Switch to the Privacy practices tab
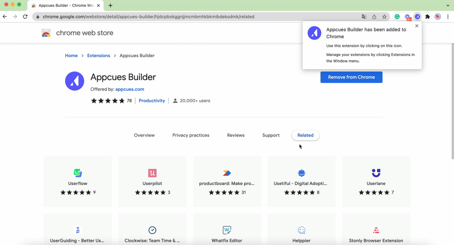Viewport: 454px width, 245px height. coord(191,135)
